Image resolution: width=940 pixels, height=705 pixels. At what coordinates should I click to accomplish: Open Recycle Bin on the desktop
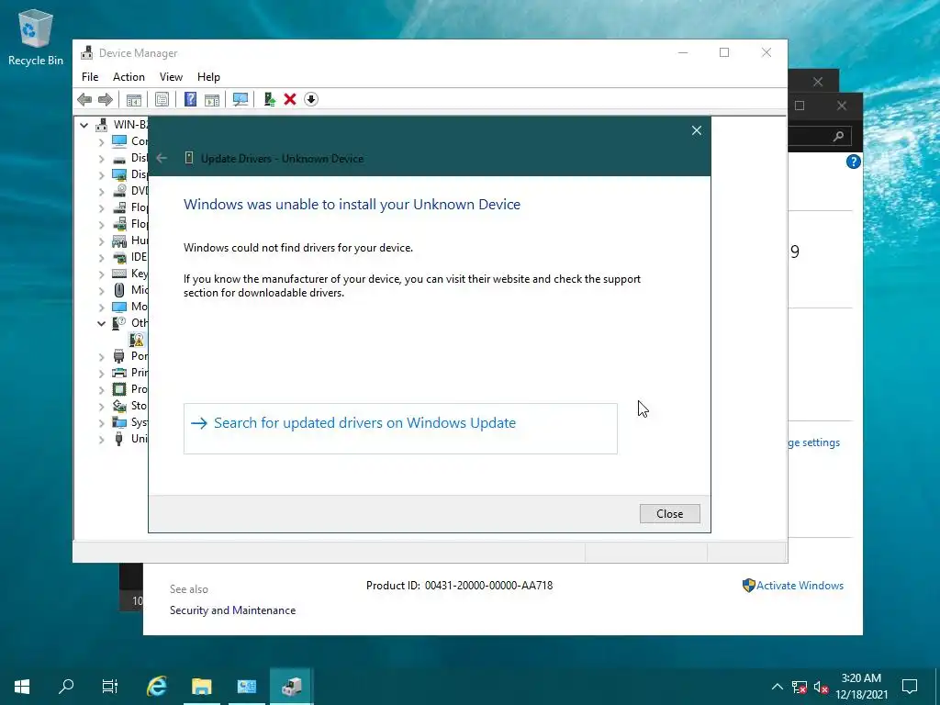[36, 37]
